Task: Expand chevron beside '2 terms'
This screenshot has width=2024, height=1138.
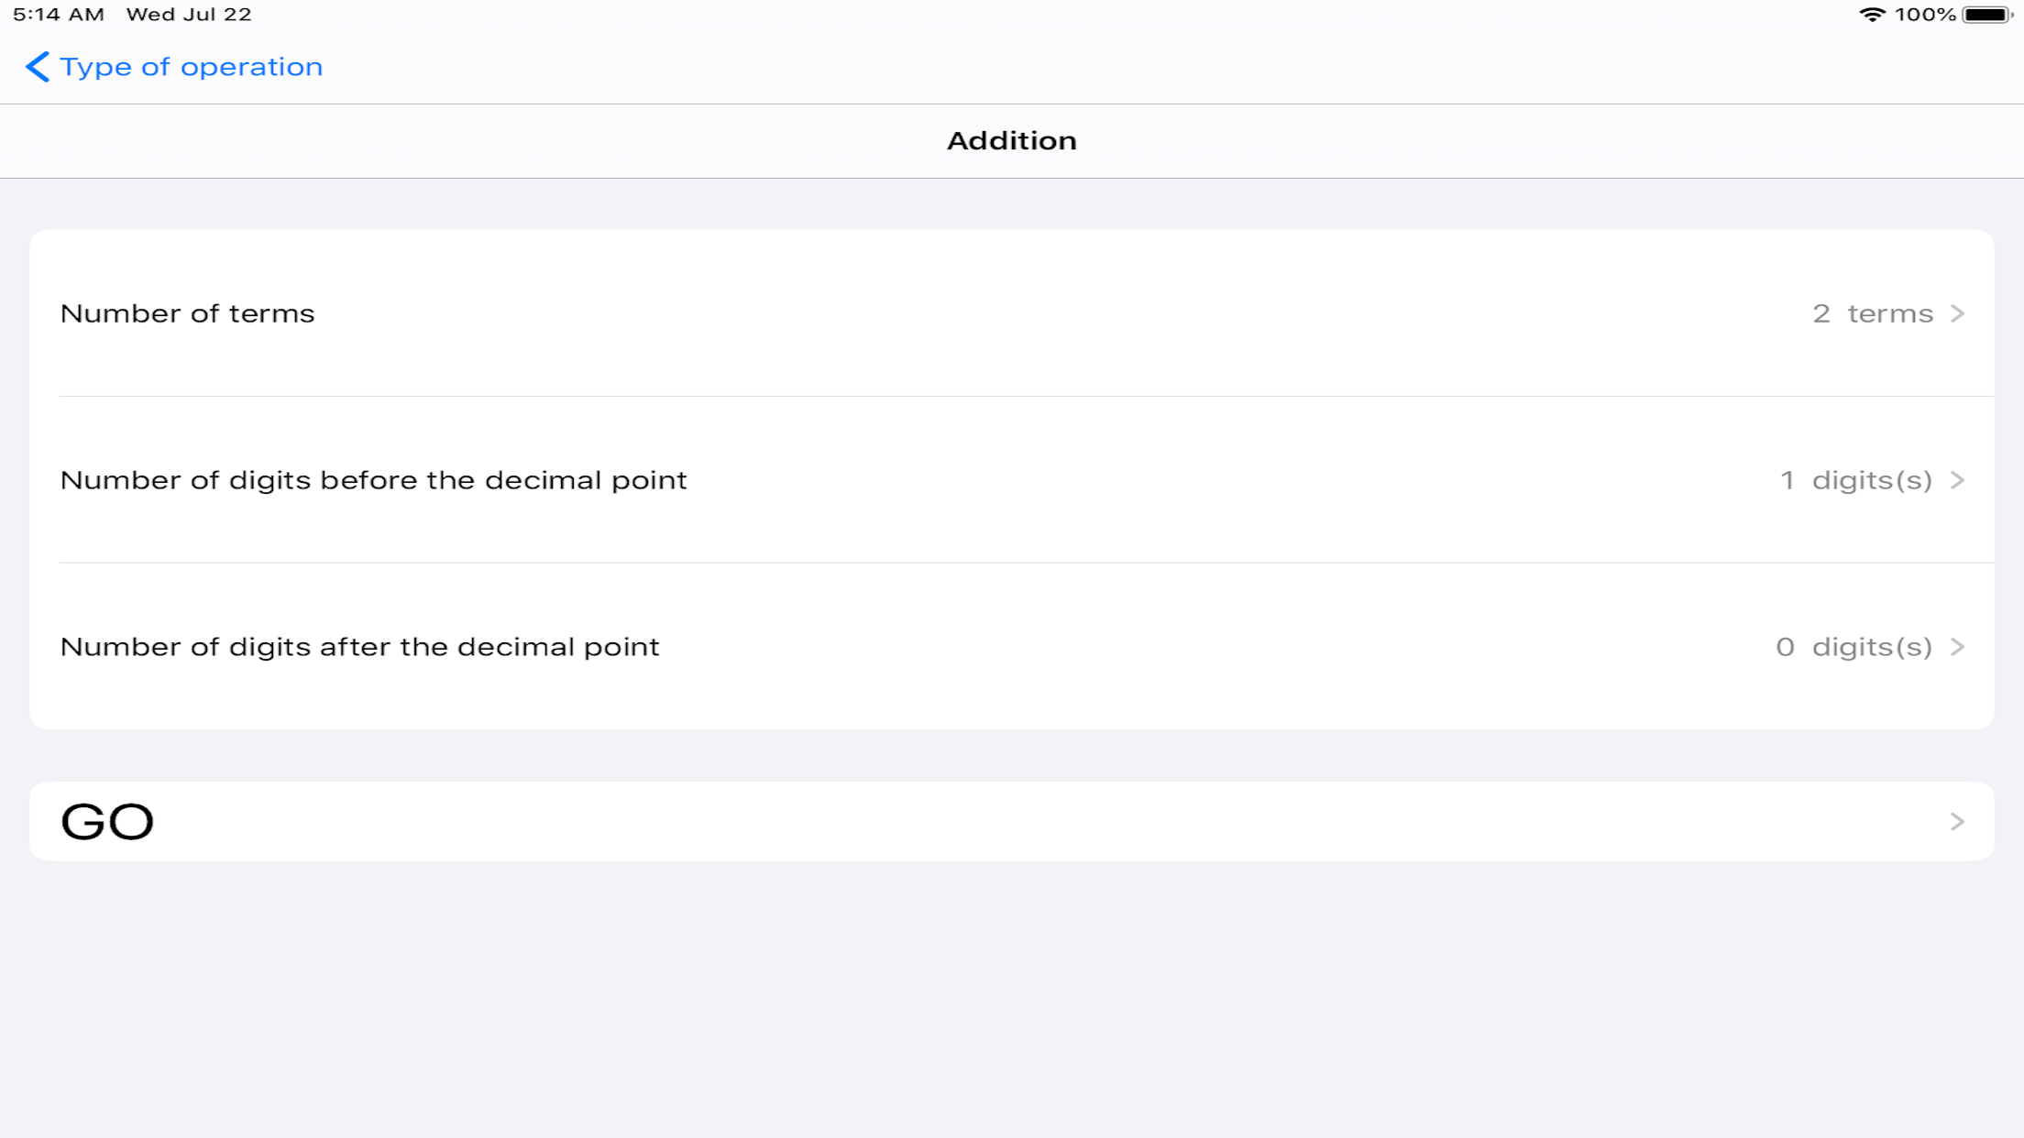Action: click(x=1957, y=313)
